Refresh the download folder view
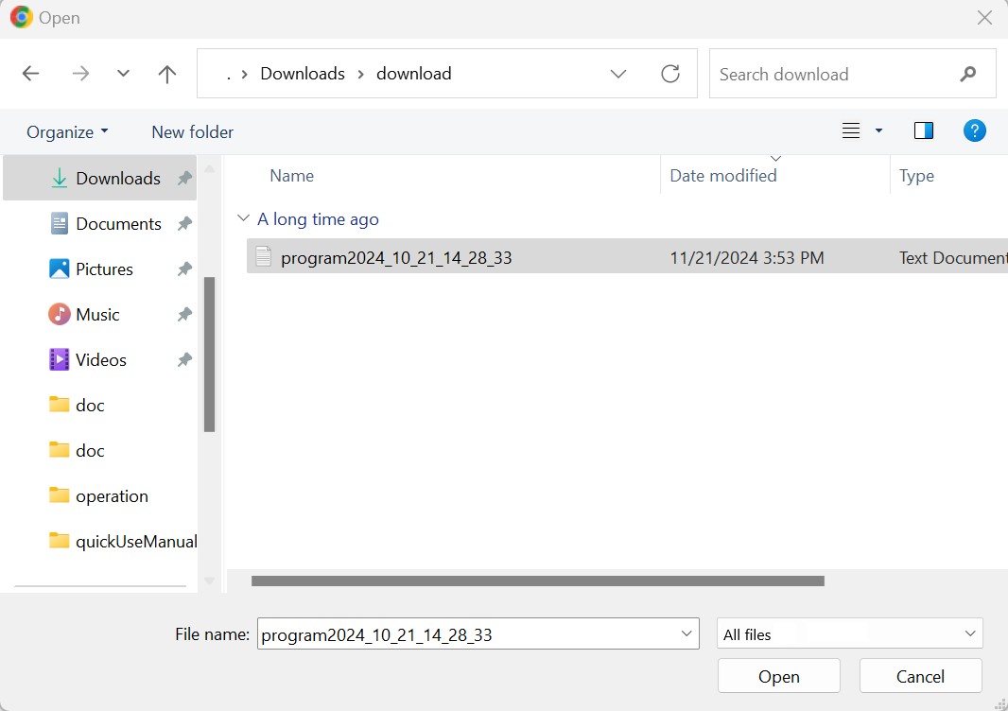Viewport: 1008px width, 711px height. point(670,74)
